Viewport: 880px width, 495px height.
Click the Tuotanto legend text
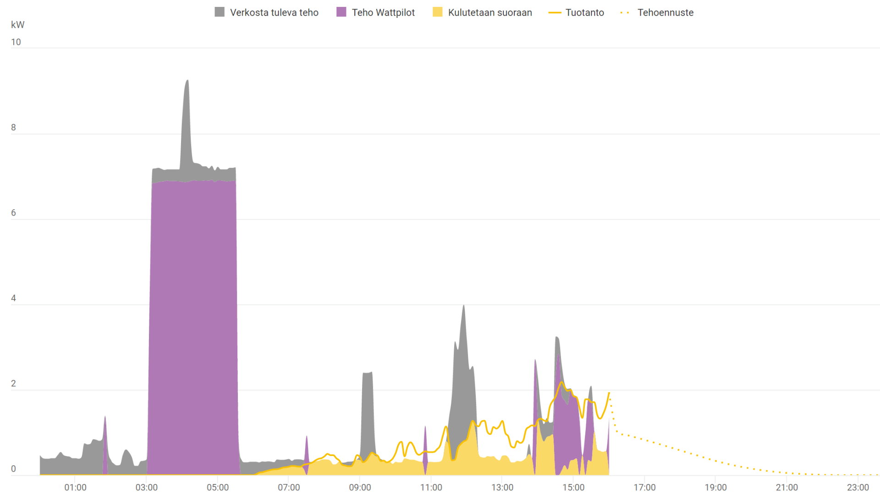(x=584, y=13)
